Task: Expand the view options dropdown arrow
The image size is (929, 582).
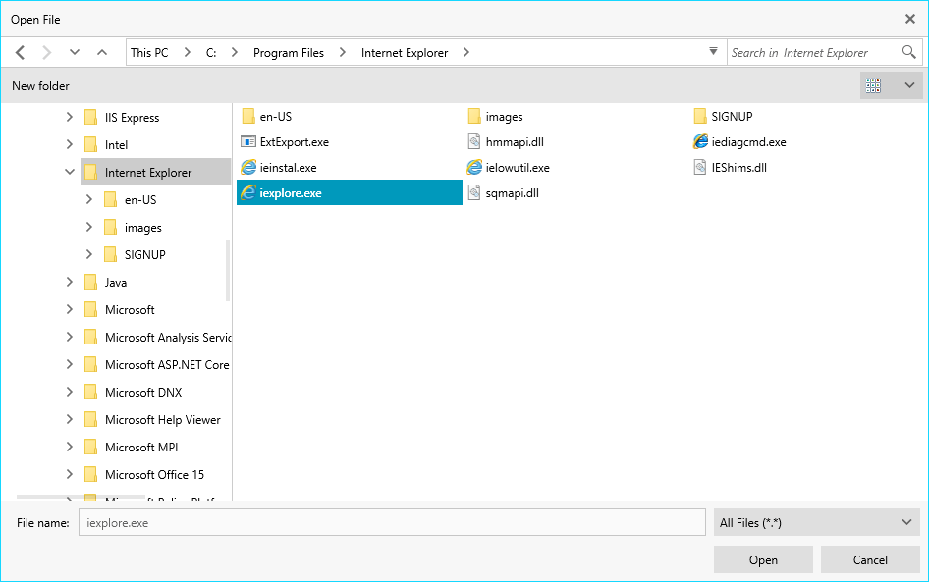Action: [x=909, y=85]
